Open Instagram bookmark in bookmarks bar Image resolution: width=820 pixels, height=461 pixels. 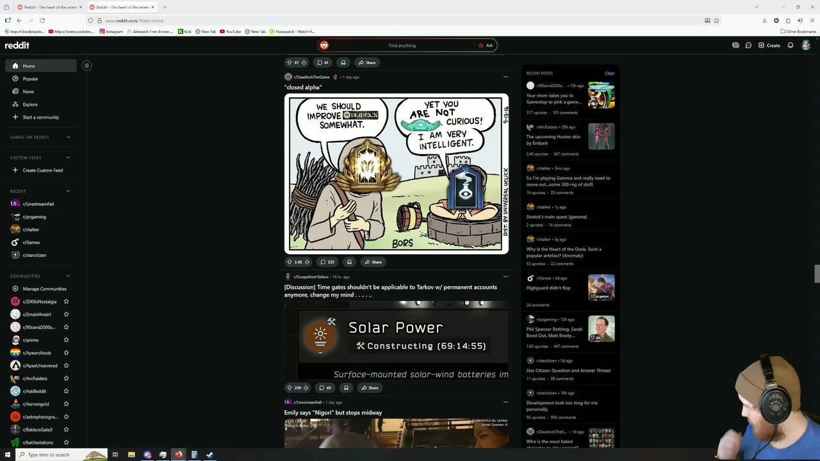[111, 31]
